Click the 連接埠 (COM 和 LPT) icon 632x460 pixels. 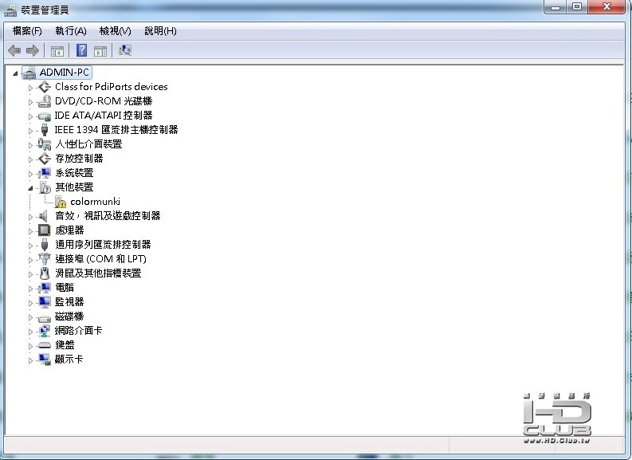point(45,259)
